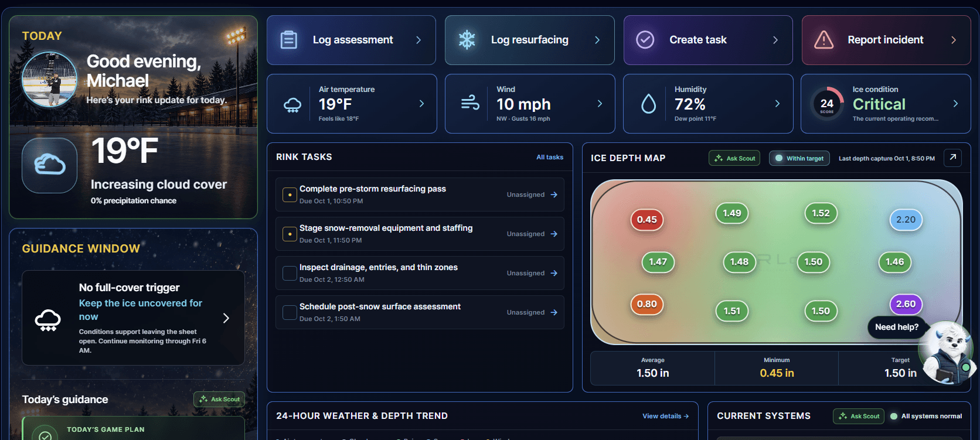Ask Scout about the Ice Depth Map

[734, 158]
